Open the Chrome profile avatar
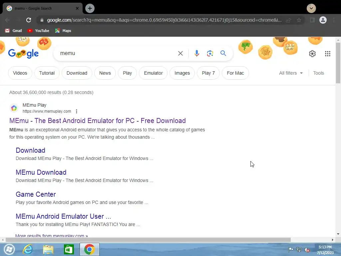 [x=323, y=20]
